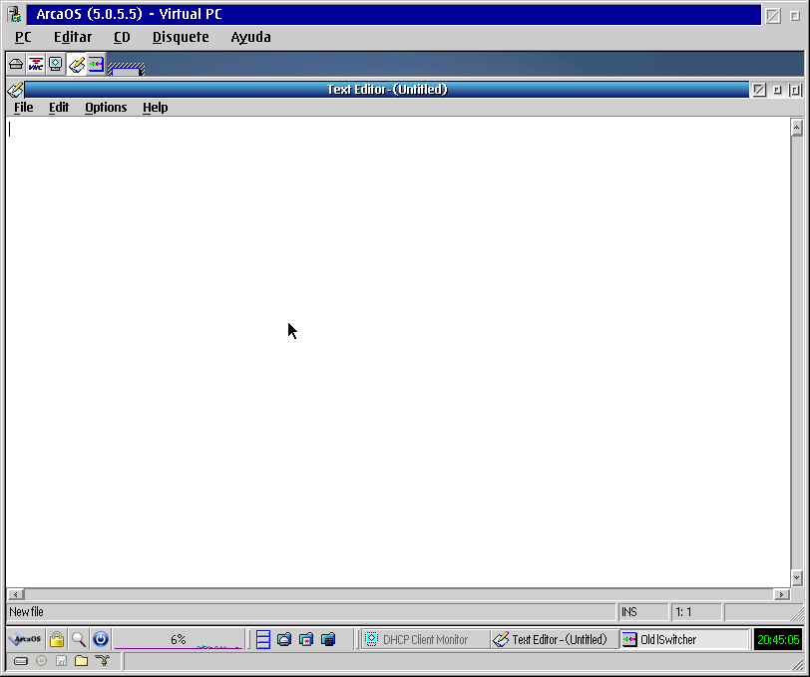
Task: Select the Old lSwitcher taskbar button
Action: coord(682,639)
